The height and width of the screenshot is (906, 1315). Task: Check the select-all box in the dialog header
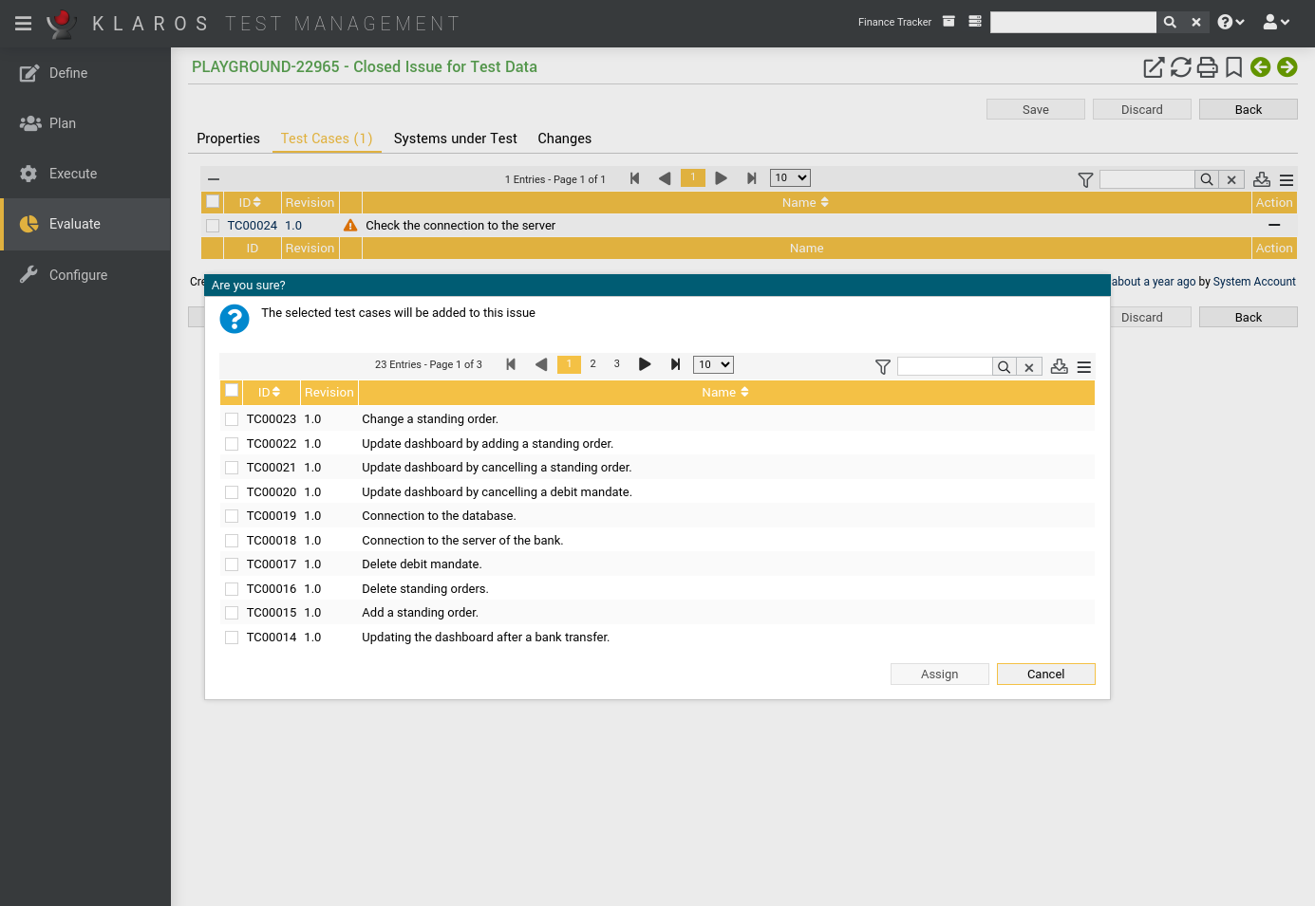point(231,390)
